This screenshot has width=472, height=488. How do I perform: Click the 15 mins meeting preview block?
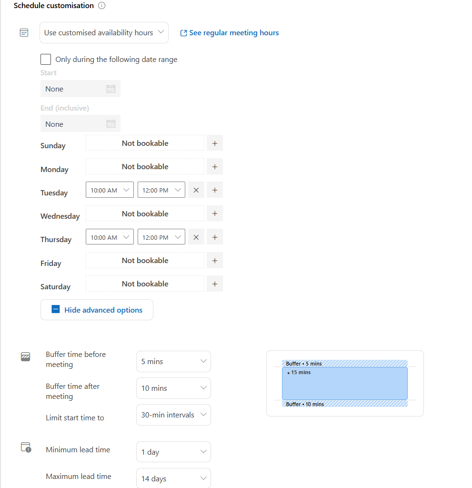[344, 383]
